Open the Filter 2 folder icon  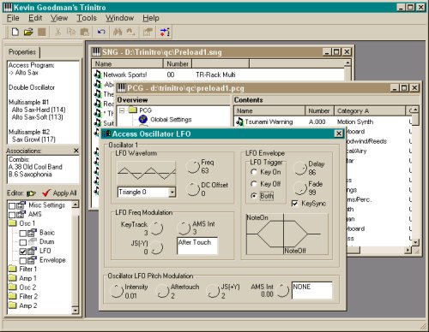(x=12, y=296)
